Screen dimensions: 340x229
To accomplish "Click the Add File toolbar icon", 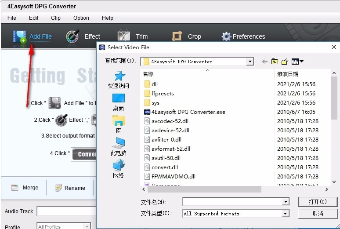I will click(20, 36).
